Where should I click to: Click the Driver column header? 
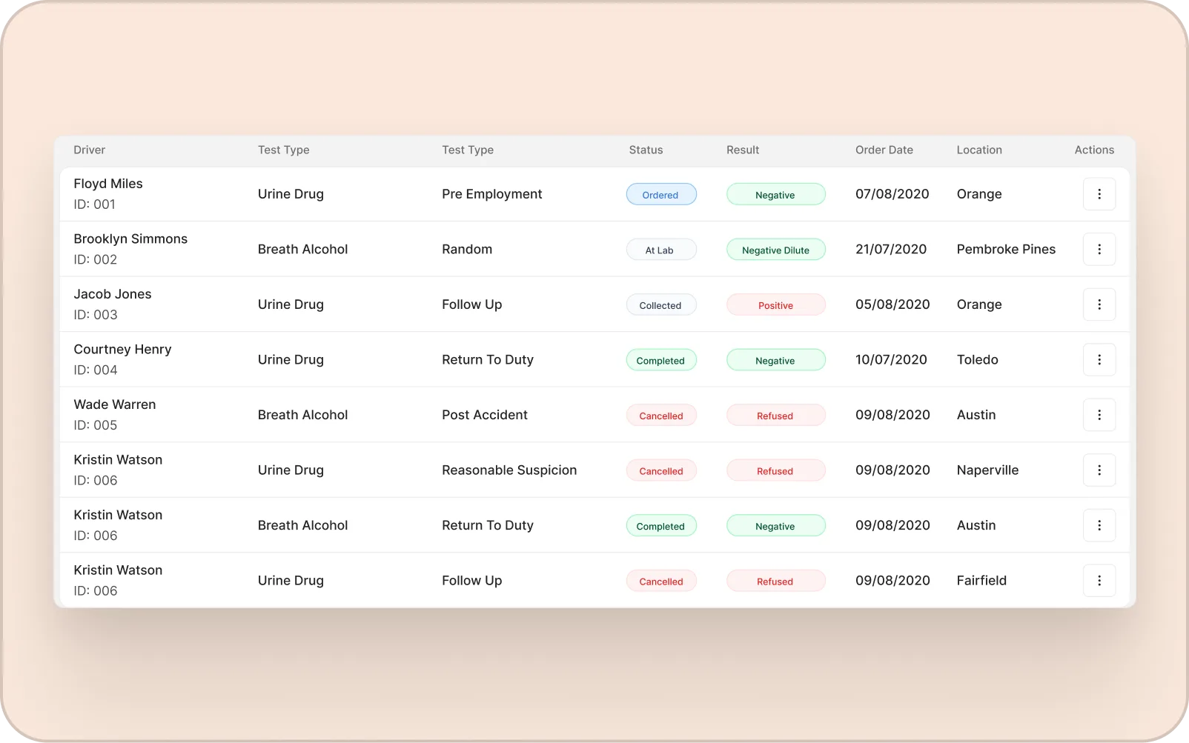tap(90, 150)
